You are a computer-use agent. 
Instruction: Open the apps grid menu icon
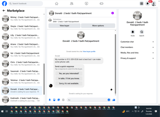[141, 4]
